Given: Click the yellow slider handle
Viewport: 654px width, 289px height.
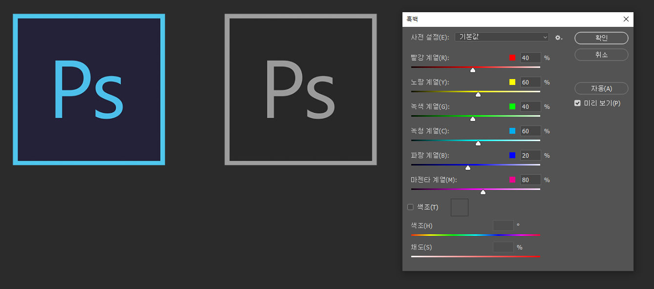Looking at the screenshot, I should [478, 95].
